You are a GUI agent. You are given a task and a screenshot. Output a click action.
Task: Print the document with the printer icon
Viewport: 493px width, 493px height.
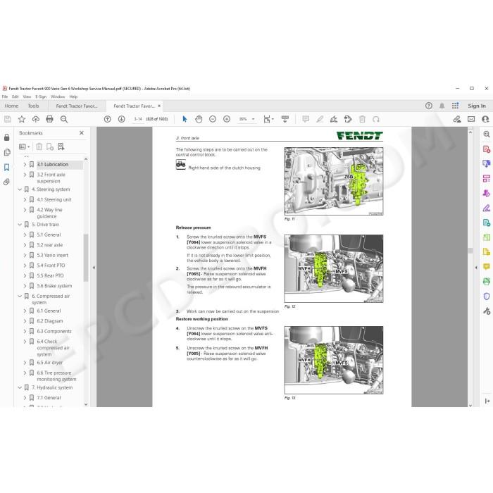click(x=50, y=119)
